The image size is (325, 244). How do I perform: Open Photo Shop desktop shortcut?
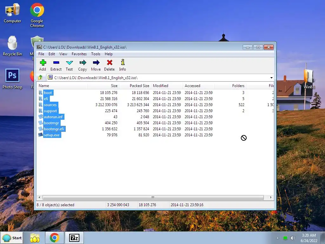tap(12, 79)
